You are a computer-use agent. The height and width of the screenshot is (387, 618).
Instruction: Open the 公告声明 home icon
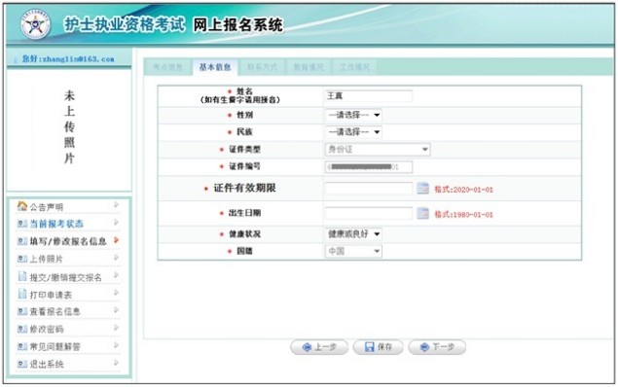(22, 205)
